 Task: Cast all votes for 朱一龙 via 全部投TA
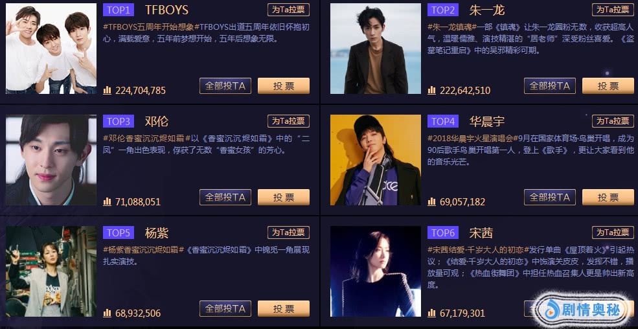pos(550,85)
